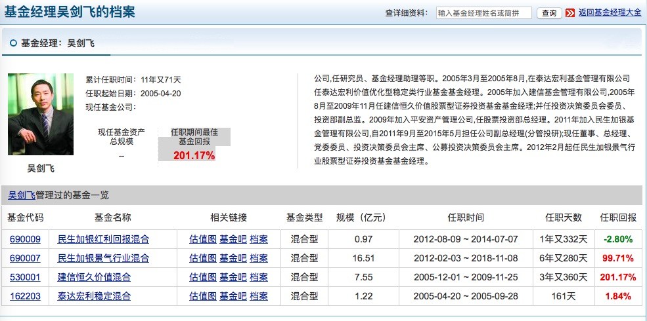Open 基金吧 for 泰达宏利稳定混合
647x321 pixels.
click(x=233, y=296)
